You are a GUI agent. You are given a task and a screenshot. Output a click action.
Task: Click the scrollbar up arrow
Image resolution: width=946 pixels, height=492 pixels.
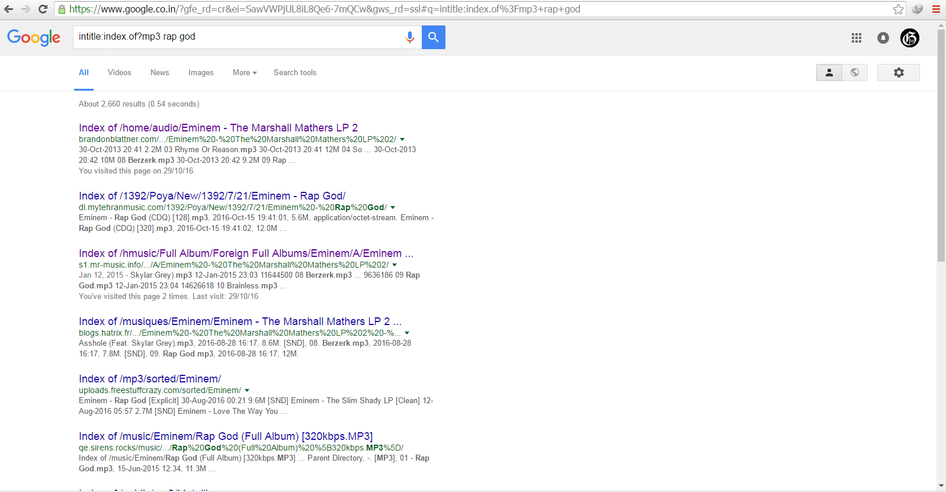pos(941,25)
